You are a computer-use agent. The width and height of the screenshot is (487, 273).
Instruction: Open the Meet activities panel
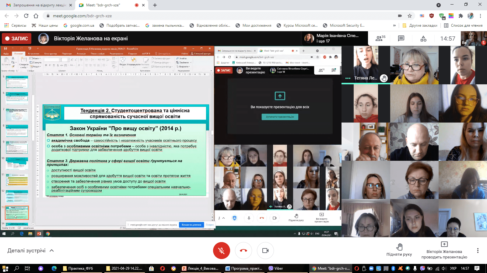pos(423,39)
